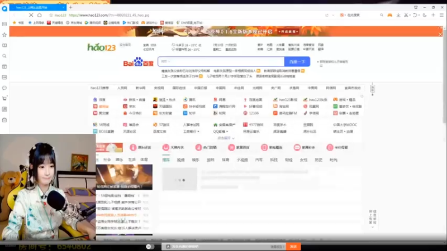The width and height of the screenshot is (447, 251).
Task: Open the 游戏中心 bookmark
Action: pyautogui.click(x=149, y=23)
